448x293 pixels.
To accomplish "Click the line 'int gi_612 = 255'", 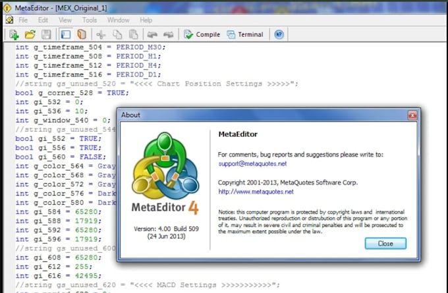I will click(x=54, y=267).
